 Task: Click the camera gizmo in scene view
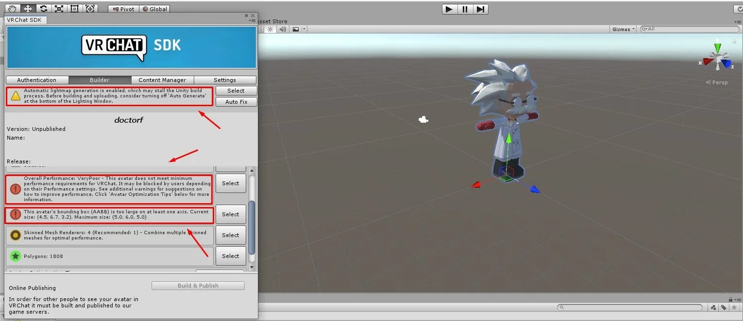click(x=423, y=119)
